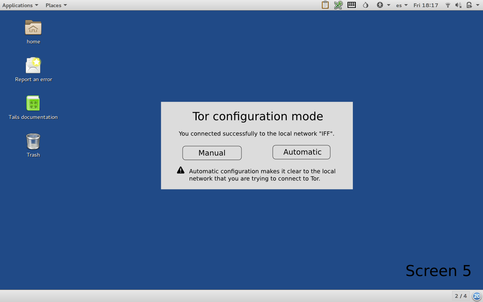Launch the Report an error icon
This screenshot has width=483, height=302.
tap(33, 66)
